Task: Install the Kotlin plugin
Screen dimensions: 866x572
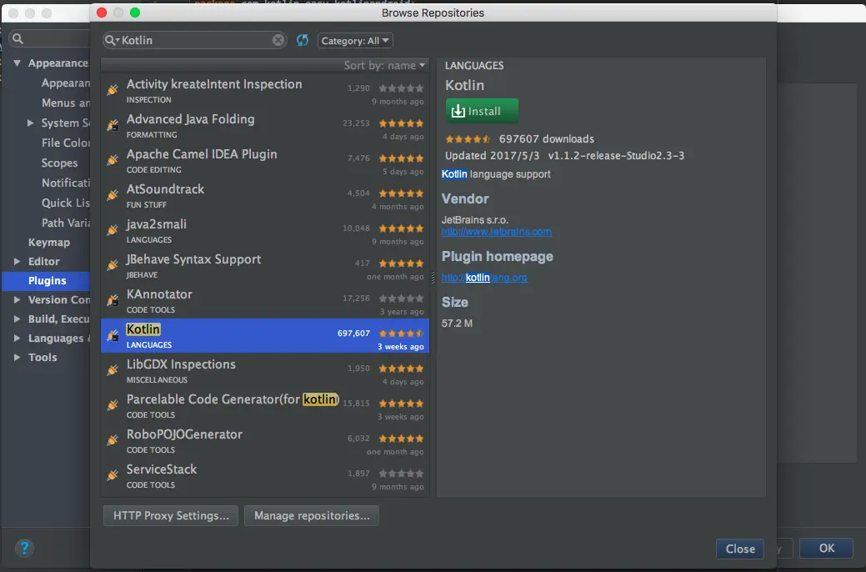Action: coord(482,111)
